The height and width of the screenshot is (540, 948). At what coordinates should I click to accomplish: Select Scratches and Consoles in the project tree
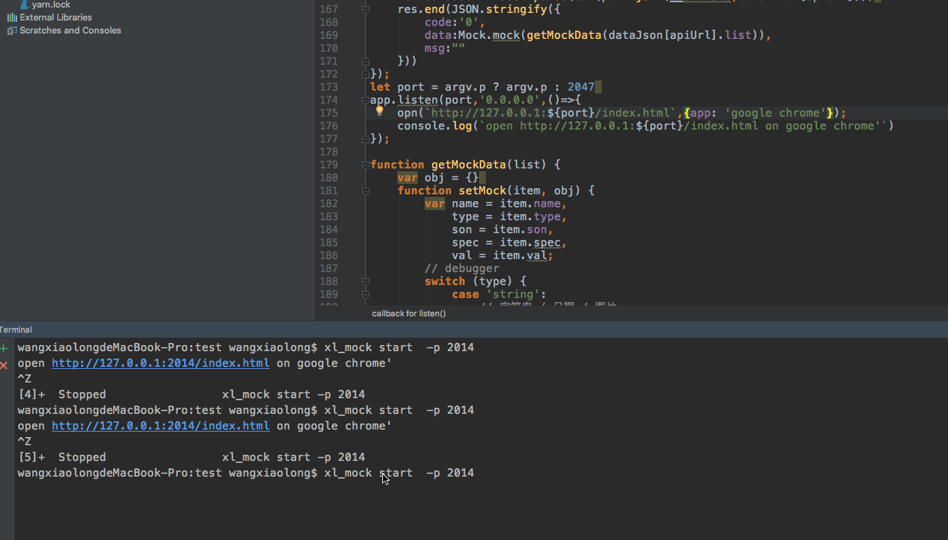pyautogui.click(x=70, y=31)
